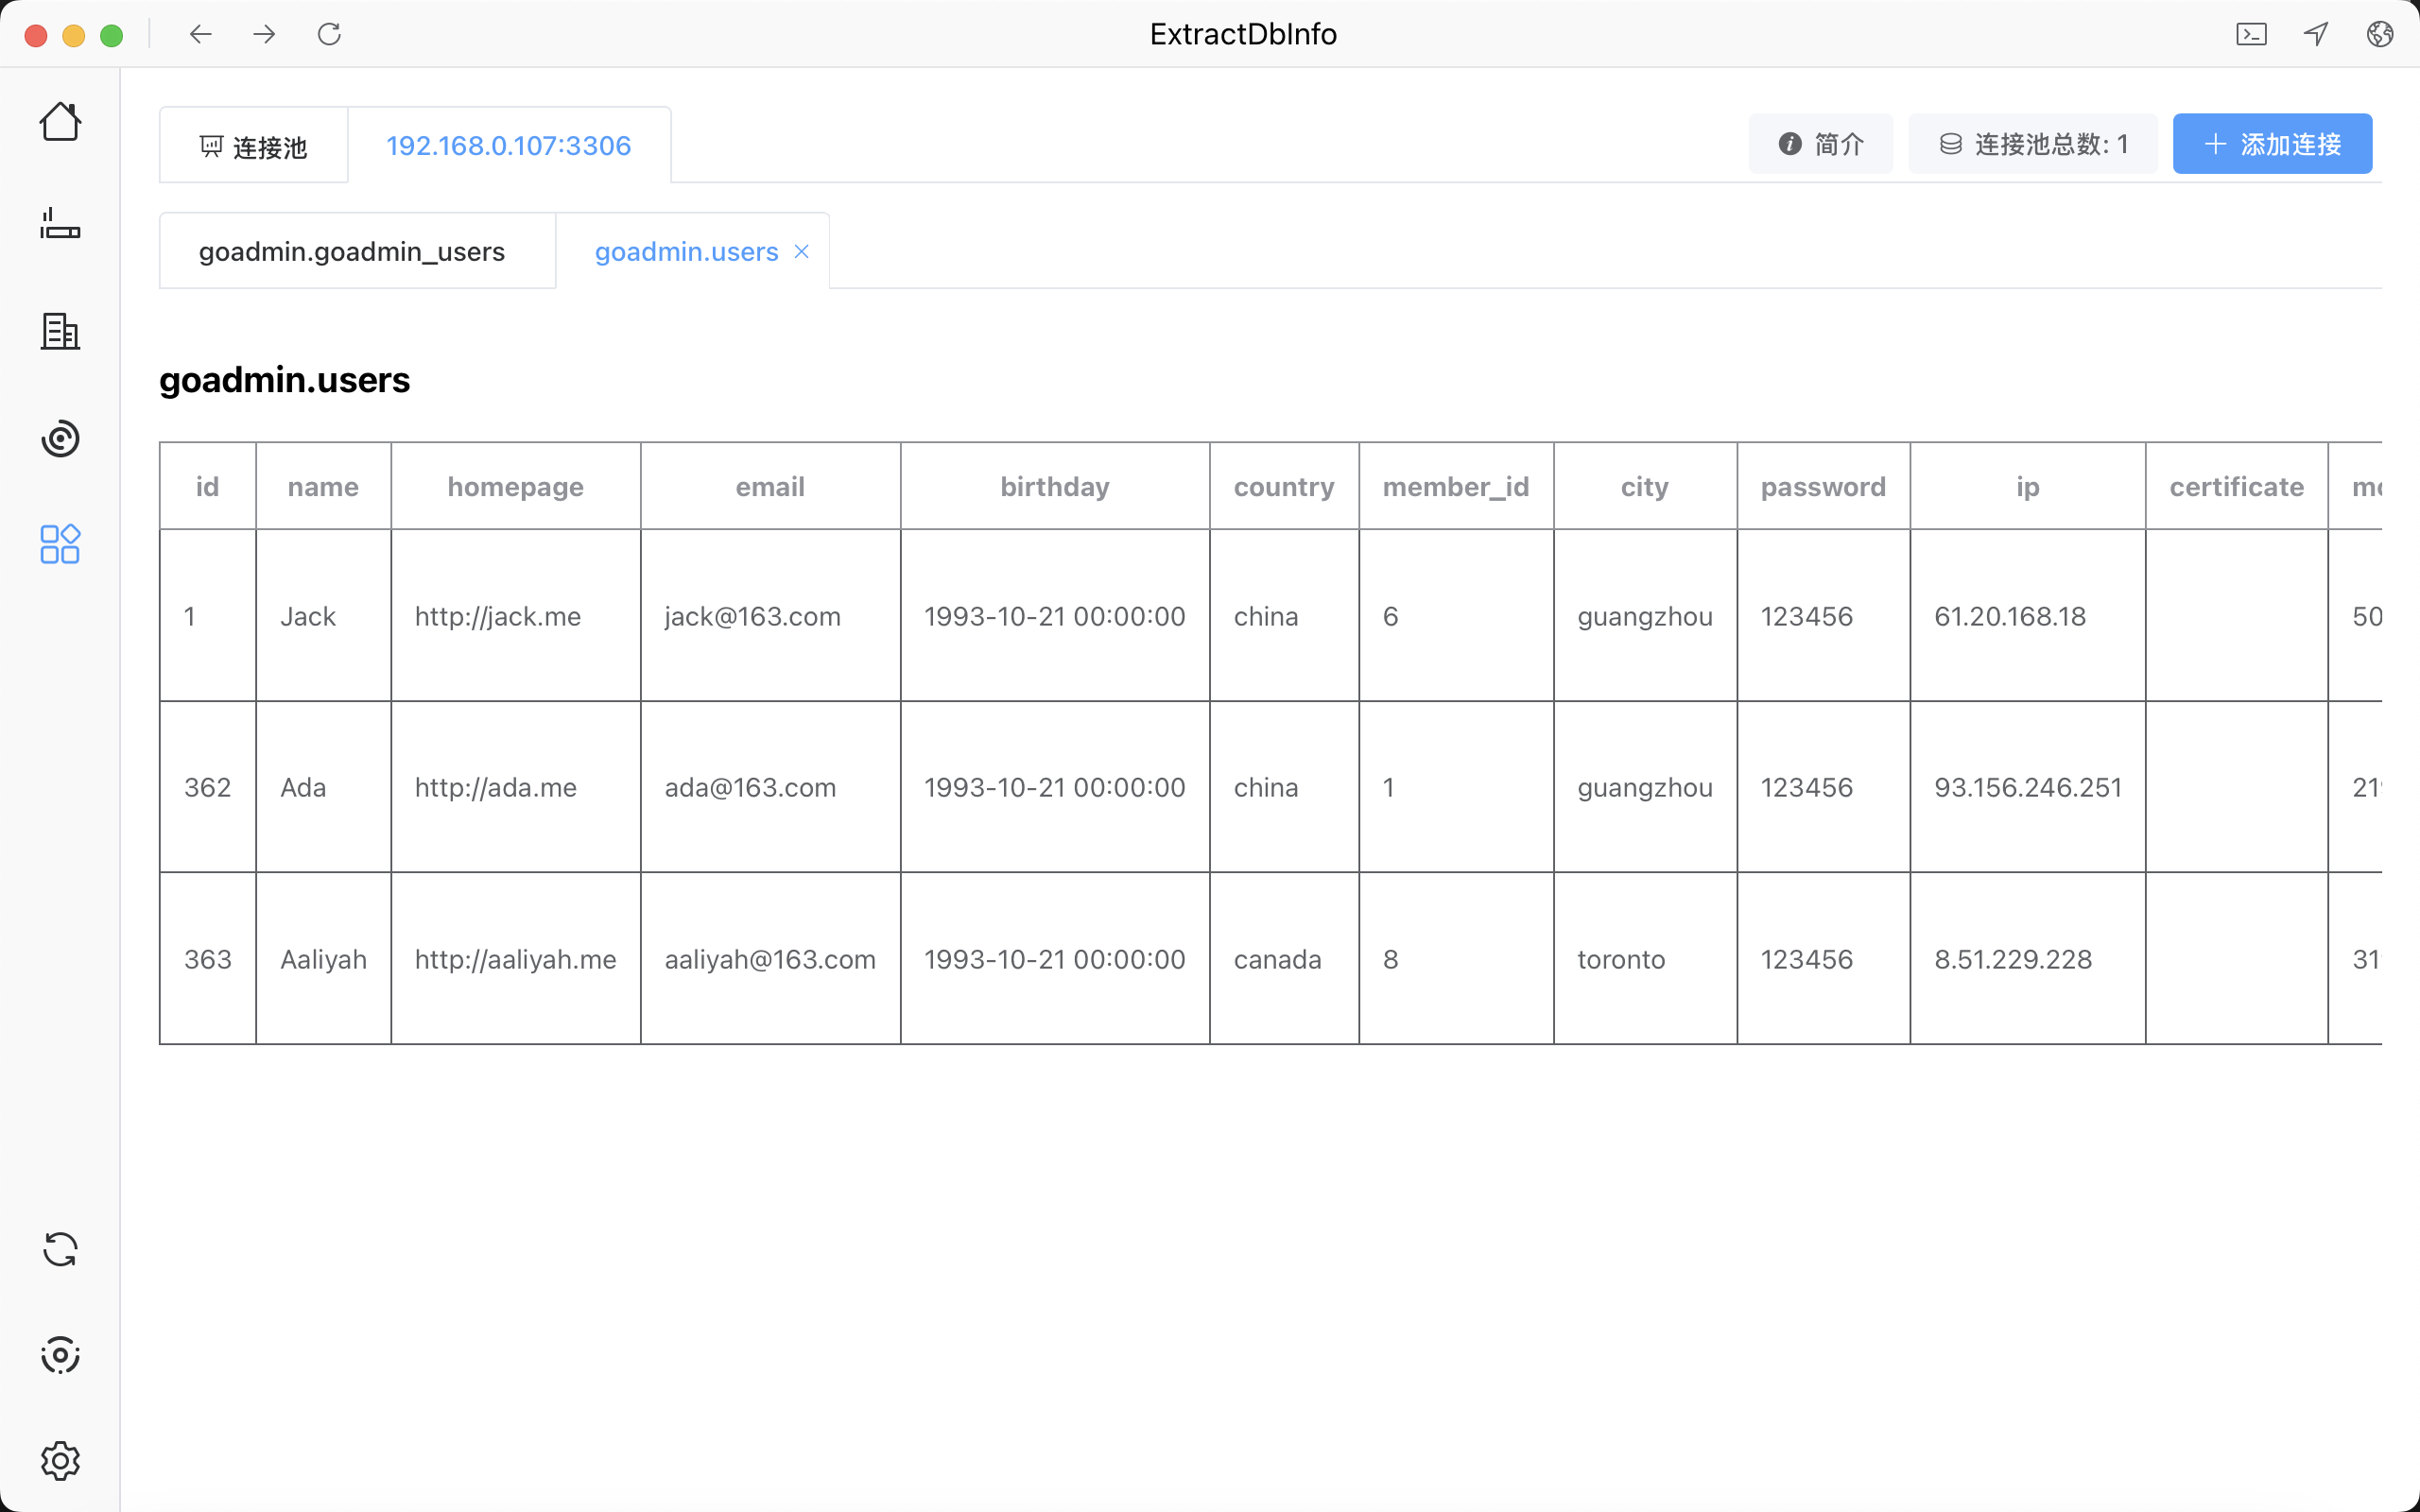Click the blue apps grid sidebar icon
This screenshot has height=1512, width=2420.
[60, 544]
